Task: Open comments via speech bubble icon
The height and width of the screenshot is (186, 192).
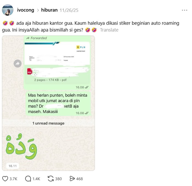Action: 28,179
